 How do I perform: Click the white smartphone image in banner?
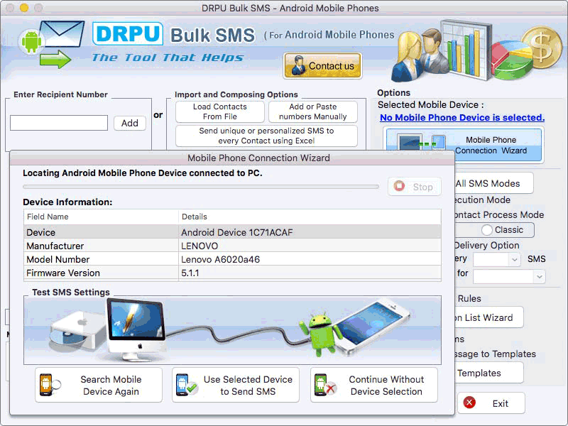click(373, 327)
